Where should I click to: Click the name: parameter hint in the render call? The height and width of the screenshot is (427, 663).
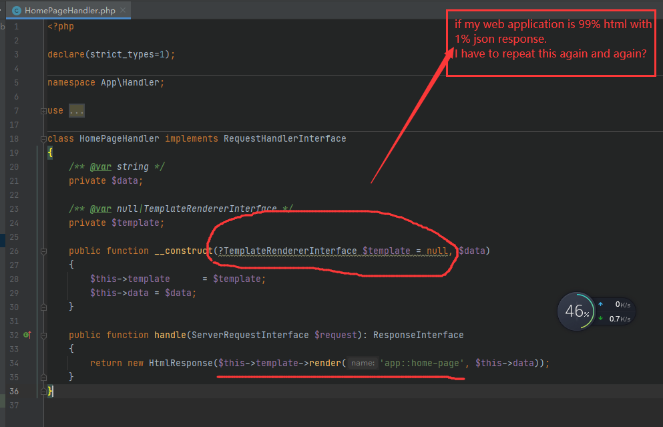coord(363,363)
